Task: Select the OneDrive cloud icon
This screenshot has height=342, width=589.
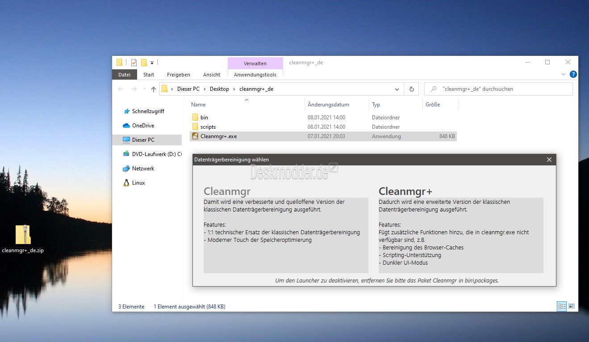Action: tap(126, 126)
